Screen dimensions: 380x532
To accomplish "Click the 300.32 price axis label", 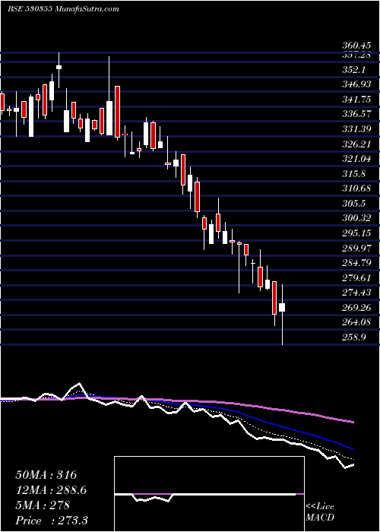I will pos(356,218).
